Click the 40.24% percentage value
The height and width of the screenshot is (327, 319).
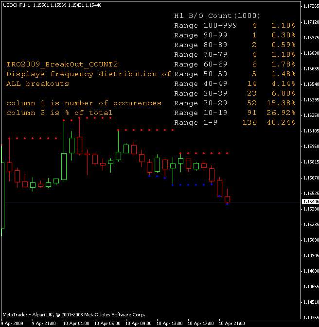(283, 122)
